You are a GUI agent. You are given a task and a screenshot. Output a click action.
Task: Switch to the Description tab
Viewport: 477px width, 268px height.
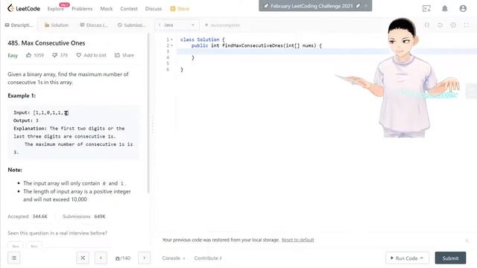tap(19, 25)
